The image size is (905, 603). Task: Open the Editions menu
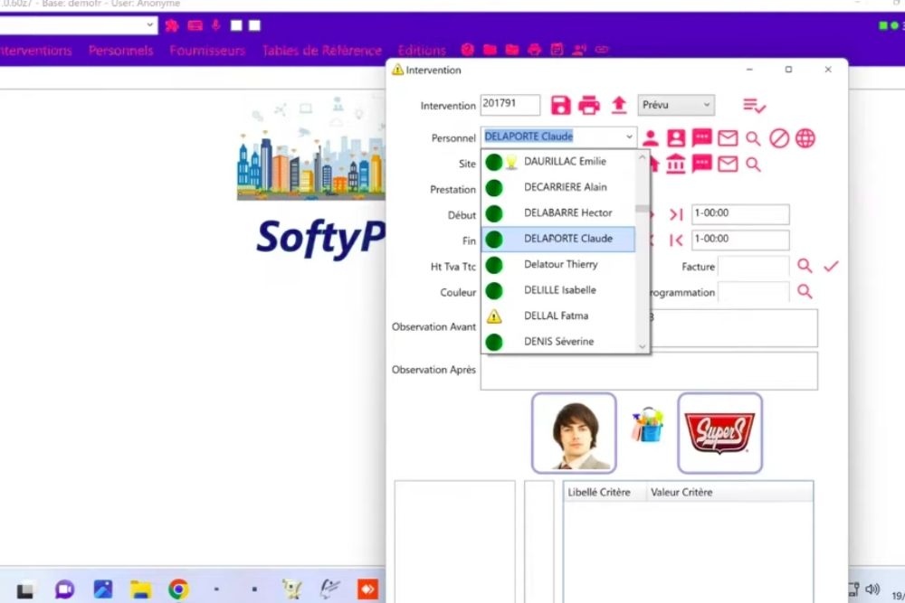(421, 50)
